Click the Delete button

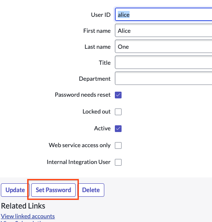tap(91, 190)
